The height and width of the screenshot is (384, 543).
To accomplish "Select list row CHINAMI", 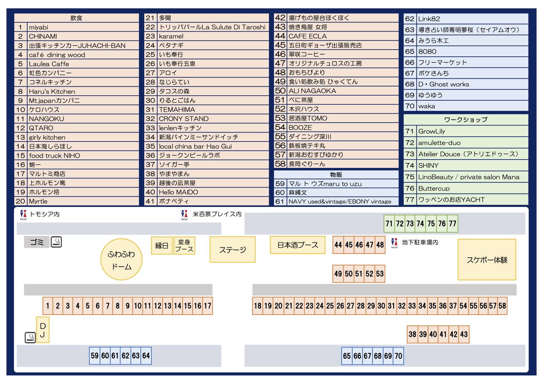I will (x=76, y=36).
